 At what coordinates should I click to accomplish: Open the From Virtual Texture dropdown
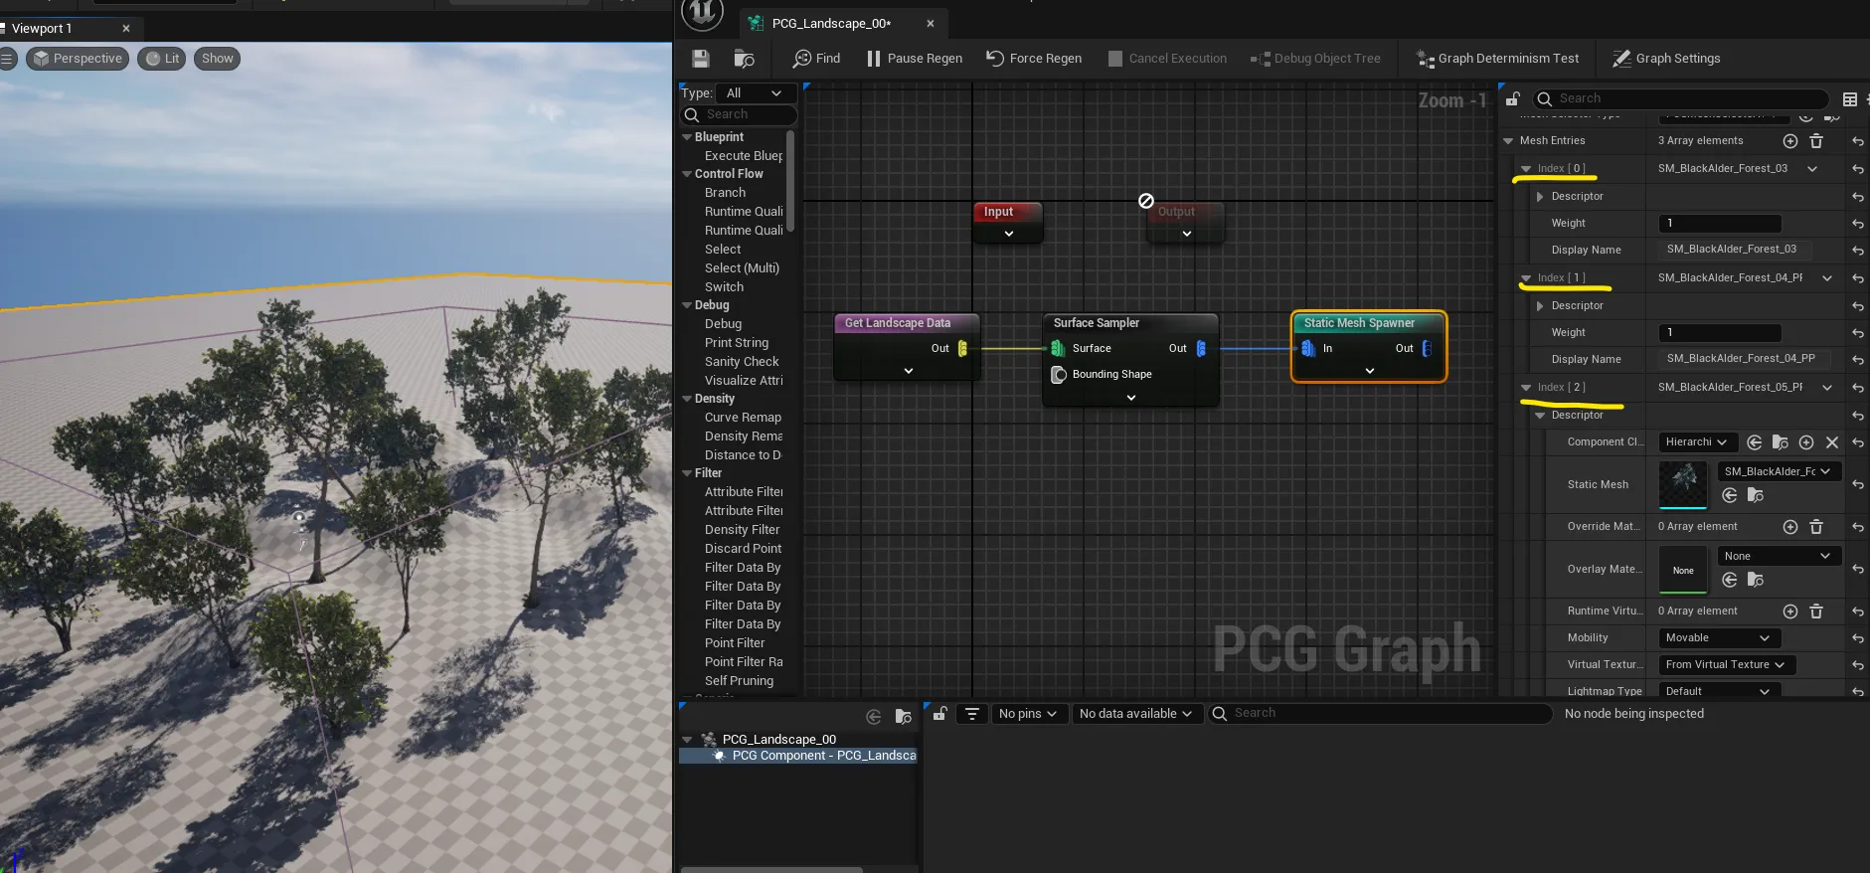tap(1726, 665)
